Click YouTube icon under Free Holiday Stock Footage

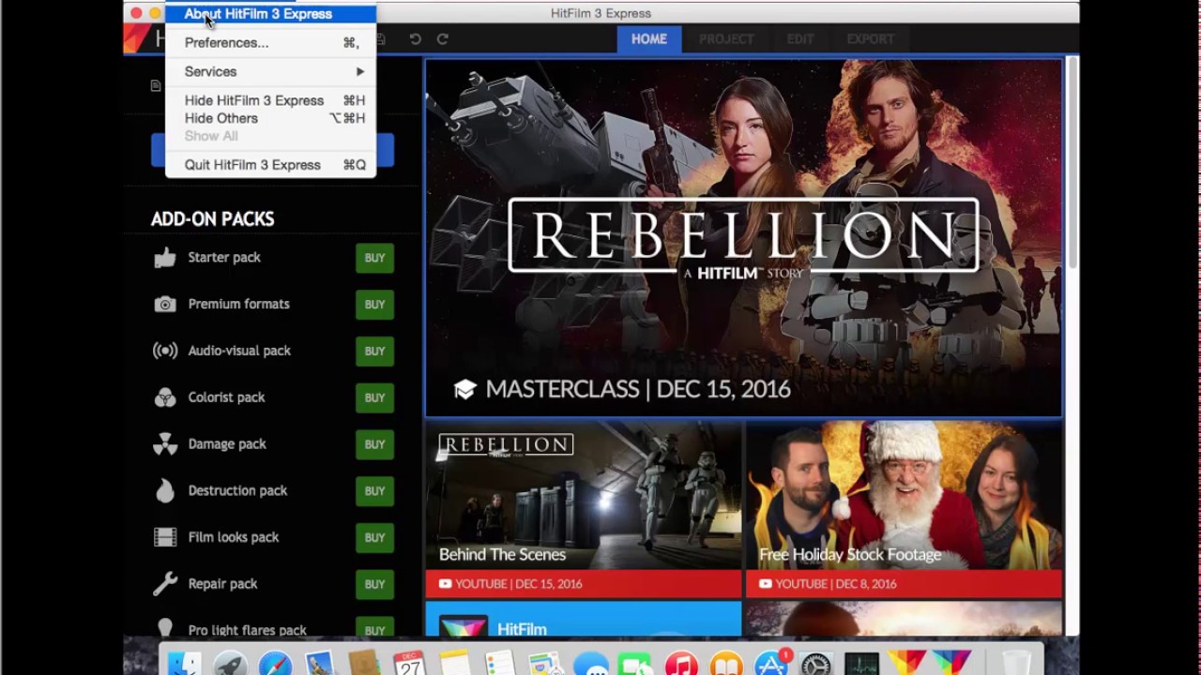click(x=766, y=584)
